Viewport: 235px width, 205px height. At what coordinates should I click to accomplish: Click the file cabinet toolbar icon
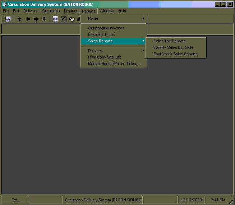coord(8,19)
